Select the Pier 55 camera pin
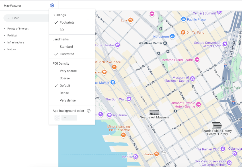Image resolution: width=242 pixels, height=167 pixels. coord(136,157)
